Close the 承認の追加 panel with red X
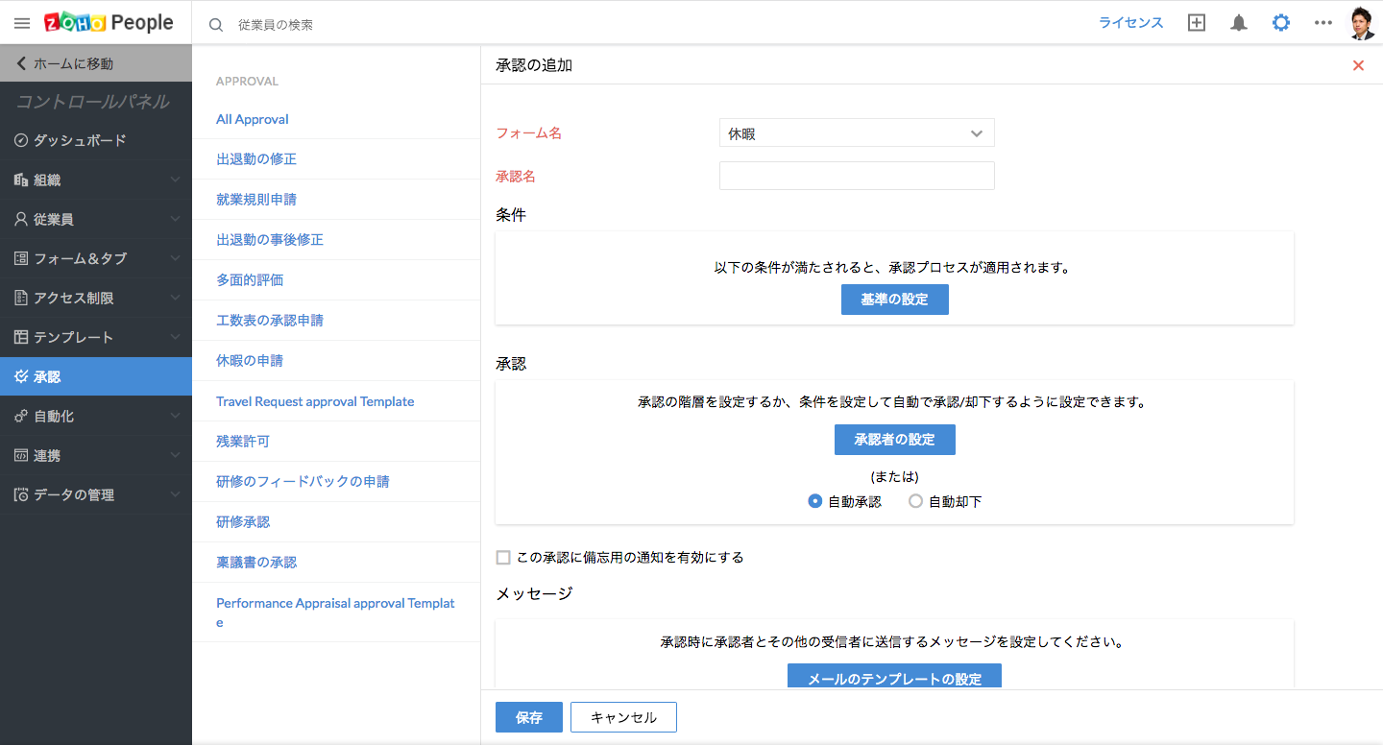Screen dimensions: 1383x745 pos(1358,65)
